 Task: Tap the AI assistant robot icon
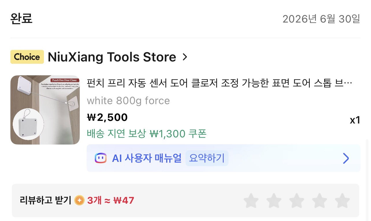[x=101, y=158]
